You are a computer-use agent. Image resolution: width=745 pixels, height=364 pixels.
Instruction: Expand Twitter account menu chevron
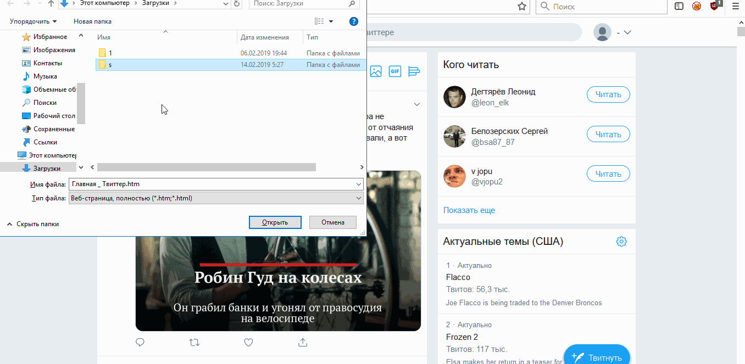(x=627, y=32)
